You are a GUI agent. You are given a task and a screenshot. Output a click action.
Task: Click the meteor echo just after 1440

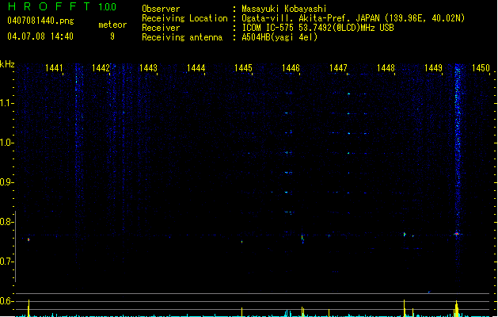29,240
